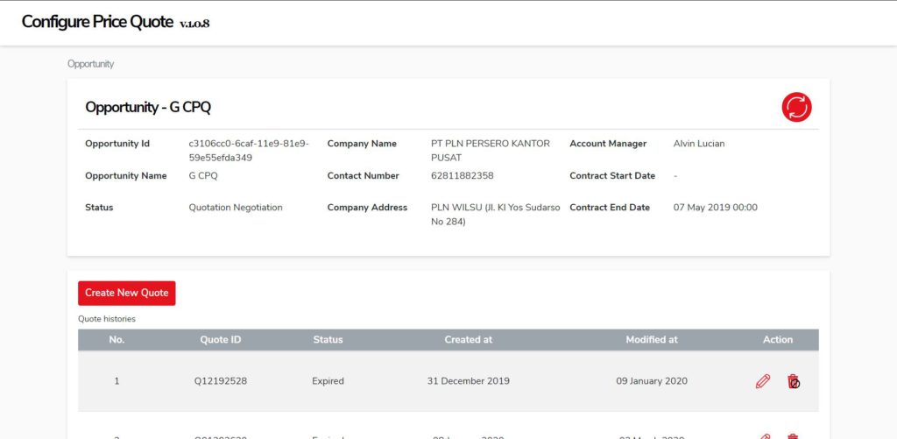Screen dimensions: 897x439
Task: Open the Opportunity breadcrumb link
Action: tap(90, 64)
